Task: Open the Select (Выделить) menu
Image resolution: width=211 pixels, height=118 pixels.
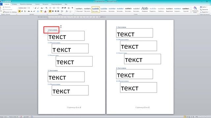Action: [x=204, y=12]
